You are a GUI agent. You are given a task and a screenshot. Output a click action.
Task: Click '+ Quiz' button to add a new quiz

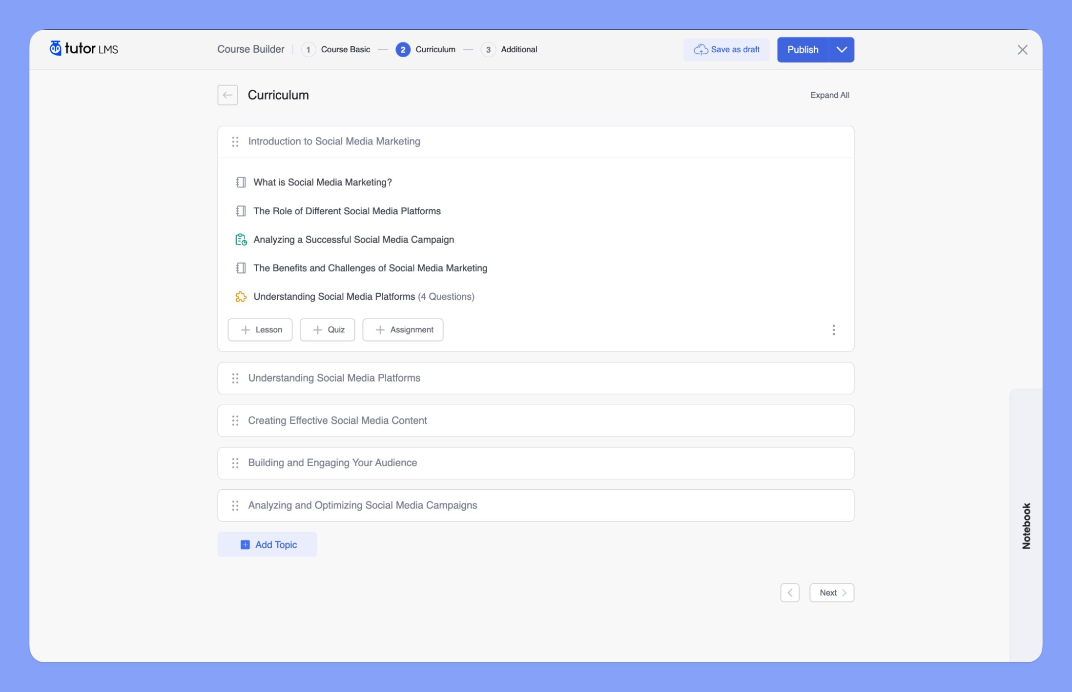coord(327,329)
